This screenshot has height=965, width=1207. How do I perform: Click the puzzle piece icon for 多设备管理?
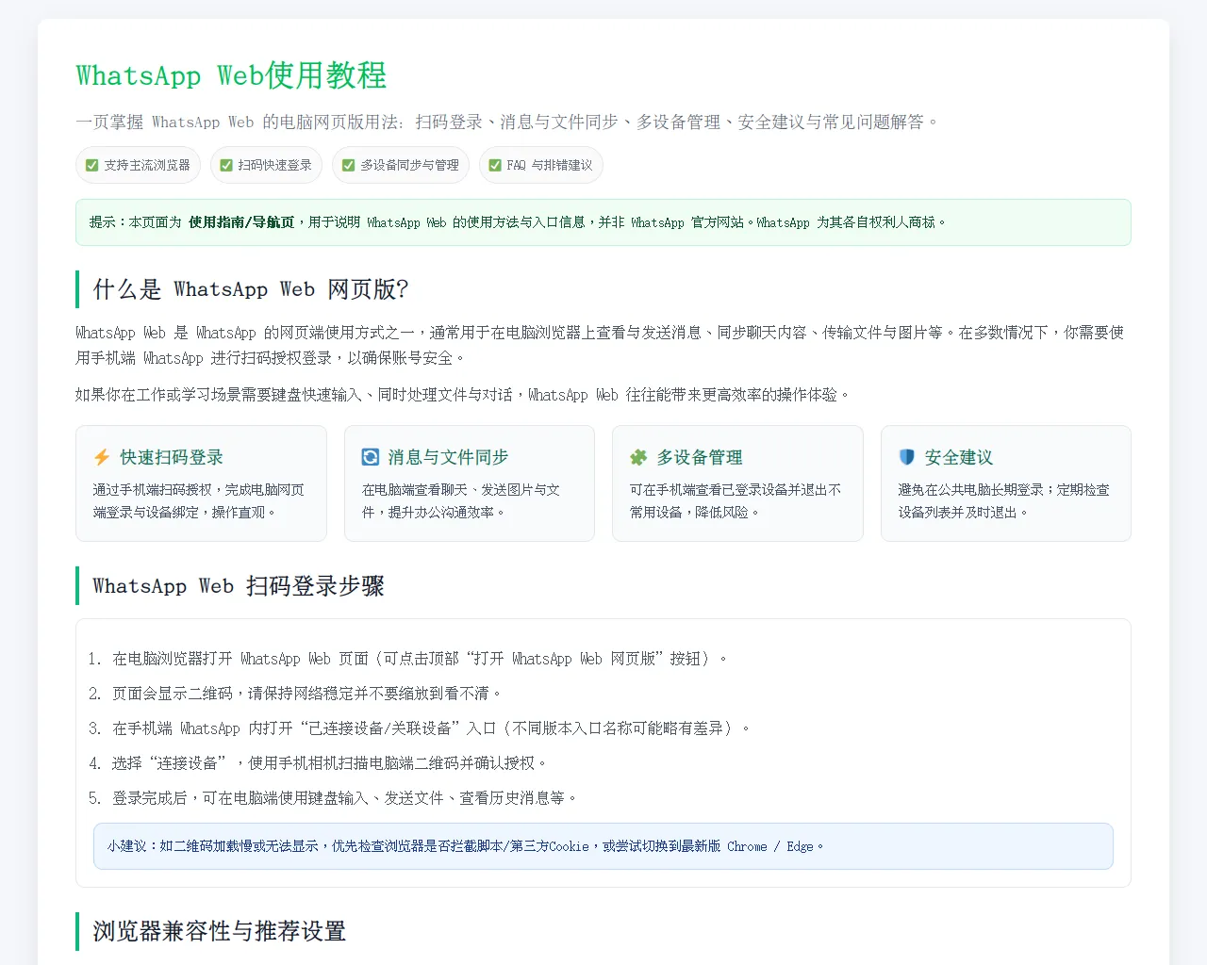(638, 457)
